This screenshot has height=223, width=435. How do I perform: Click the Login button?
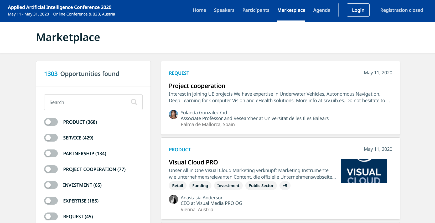point(358,10)
